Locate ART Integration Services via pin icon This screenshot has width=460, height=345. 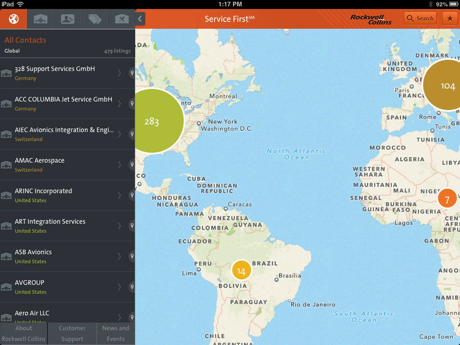(x=132, y=226)
